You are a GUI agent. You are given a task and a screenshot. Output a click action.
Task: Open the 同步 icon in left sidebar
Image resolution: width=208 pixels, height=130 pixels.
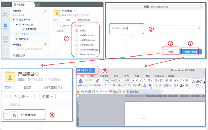[x=6, y=39]
